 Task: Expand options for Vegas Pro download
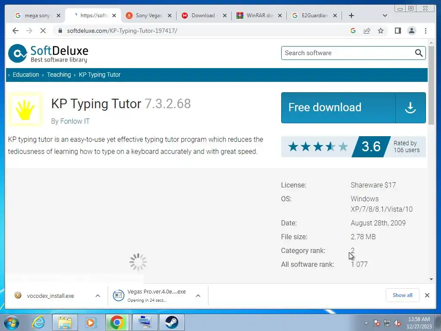(x=198, y=296)
